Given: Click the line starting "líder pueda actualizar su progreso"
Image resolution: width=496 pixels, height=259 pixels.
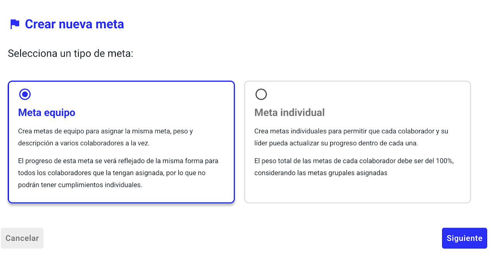Looking at the screenshot, I should [336, 143].
